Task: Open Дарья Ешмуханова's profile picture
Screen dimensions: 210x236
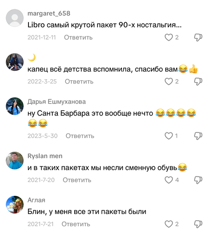Action: [x=14, y=106]
